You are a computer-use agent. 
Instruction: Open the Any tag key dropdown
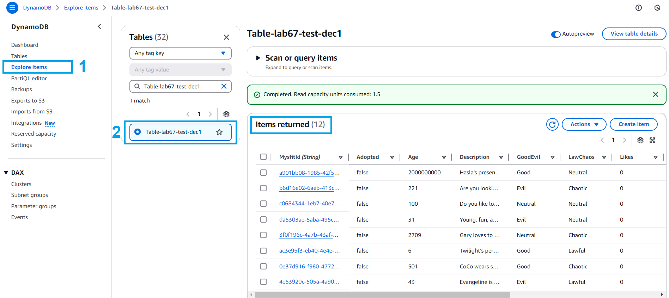(181, 53)
